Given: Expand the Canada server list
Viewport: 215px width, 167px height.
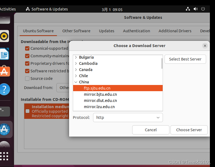Looking at the screenshot, I should (76, 70).
